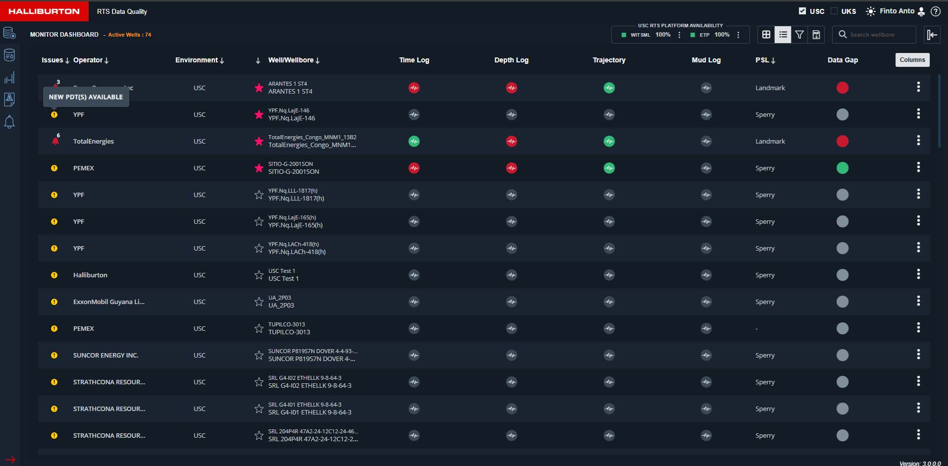Screen dimensions: 948x466
Task: Switch to grid card view
Action: point(766,35)
